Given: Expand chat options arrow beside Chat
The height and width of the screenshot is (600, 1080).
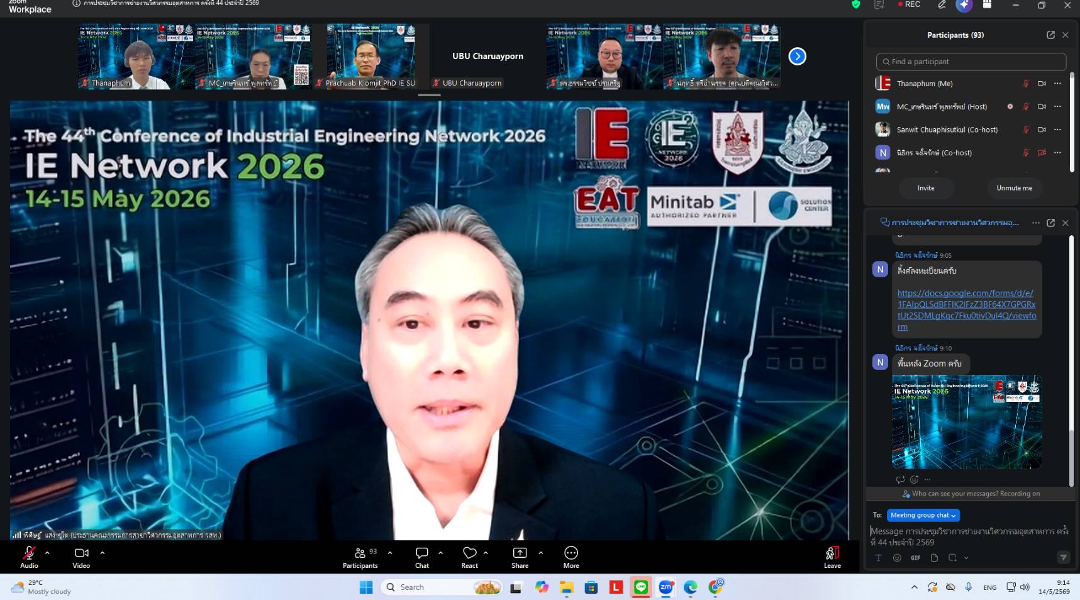Looking at the screenshot, I should coord(440,553).
